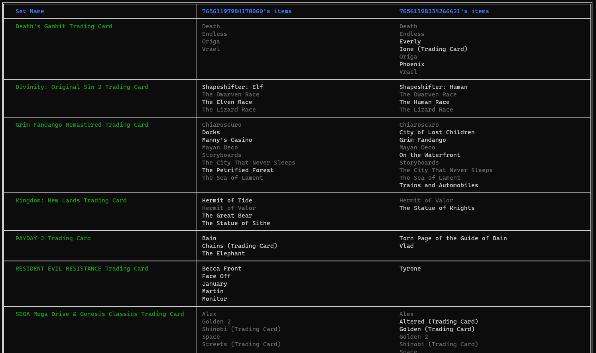This screenshot has height=353, width=596.
Task: Click 'Chains (Trading Card)' entry
Action: tap(240, 246)
